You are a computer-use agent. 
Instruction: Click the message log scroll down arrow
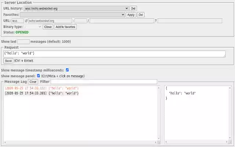pyautogui.click(x=159, y=138)
